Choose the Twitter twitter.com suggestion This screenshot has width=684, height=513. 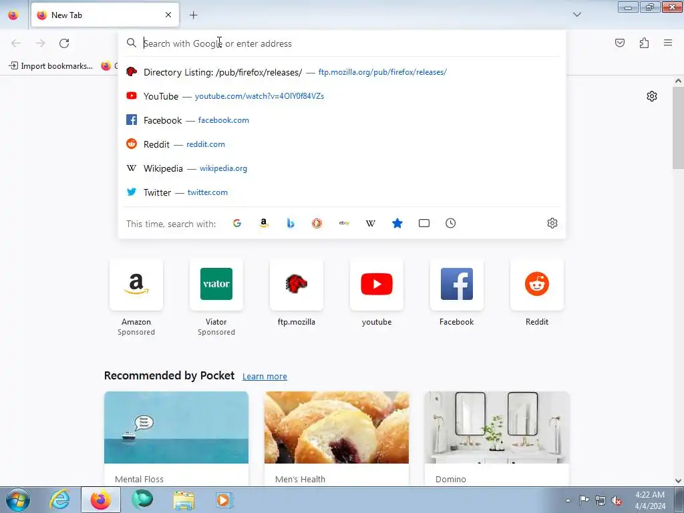click(x=342, y=192)
